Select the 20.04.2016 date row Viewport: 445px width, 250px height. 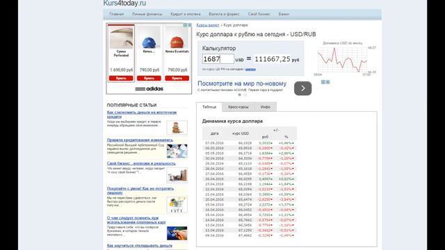(250, 199)
